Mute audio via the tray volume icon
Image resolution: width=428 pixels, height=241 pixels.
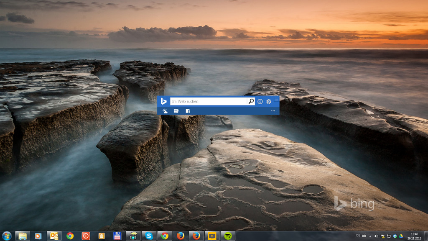tap(376, 236)
